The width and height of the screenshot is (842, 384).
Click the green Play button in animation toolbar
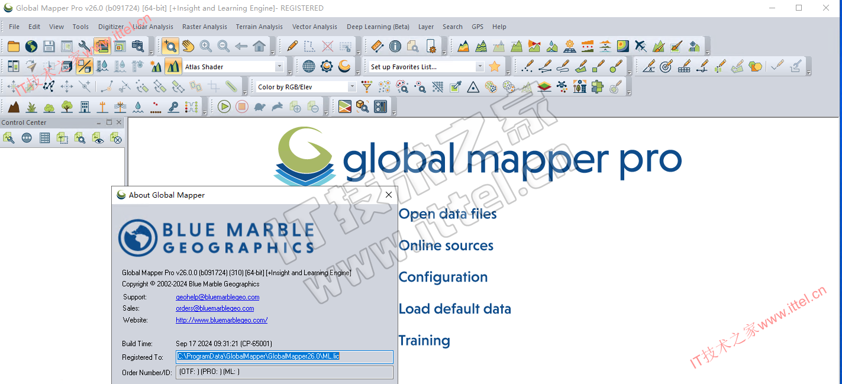point(224,107)
